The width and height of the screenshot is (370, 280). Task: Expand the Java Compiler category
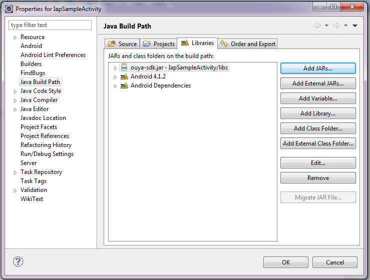[x=15, y=100]
